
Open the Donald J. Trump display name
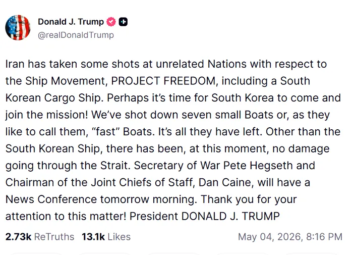(71, 22)
